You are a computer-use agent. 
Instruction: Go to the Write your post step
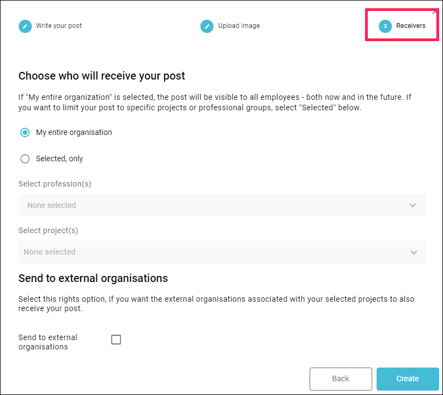59,26
